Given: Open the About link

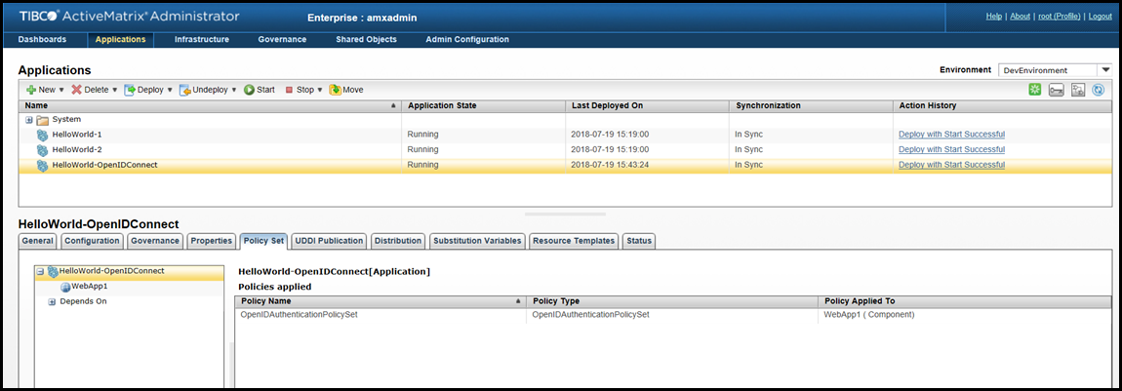Looking at the screenshot, I should point(1020,16).
